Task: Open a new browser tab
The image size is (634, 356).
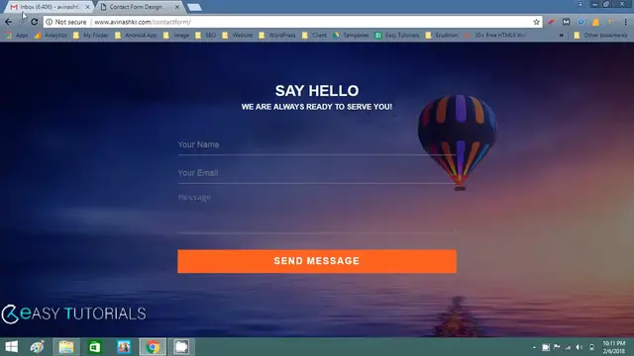Action: (194, 7)
